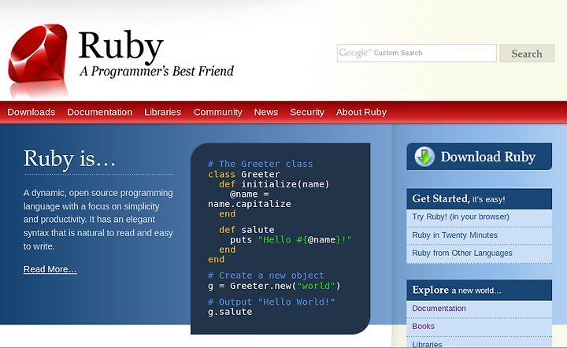Open Ruby from Other Languages link
The height and width of the screenshot is (348, 567).
(462, 253)
